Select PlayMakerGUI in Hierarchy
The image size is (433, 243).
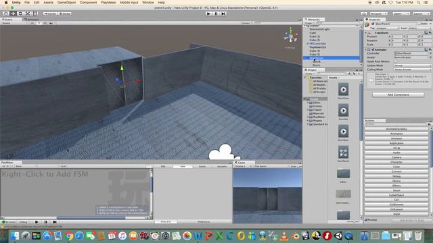click(317, 47)
